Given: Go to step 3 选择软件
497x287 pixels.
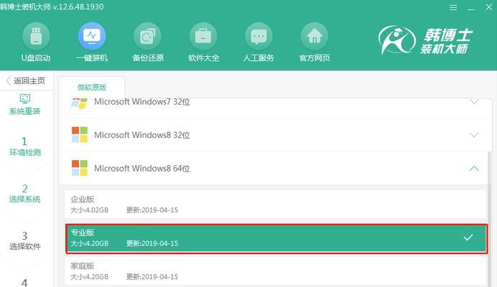Looking at the screenshot, I should pos(25,241).
